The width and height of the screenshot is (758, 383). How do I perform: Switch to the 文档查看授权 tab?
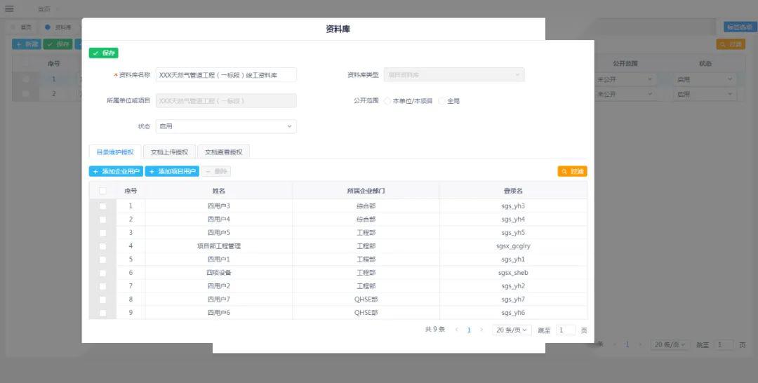coord(223,152)
